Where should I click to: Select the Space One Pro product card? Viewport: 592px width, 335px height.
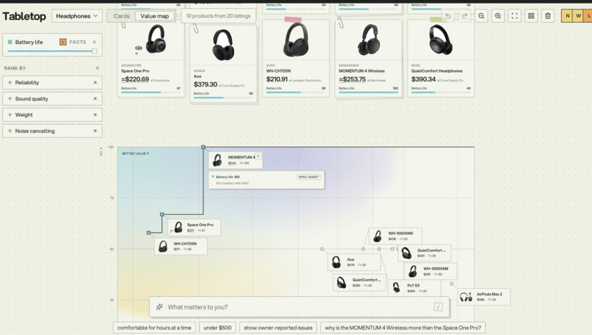(151, 59)
